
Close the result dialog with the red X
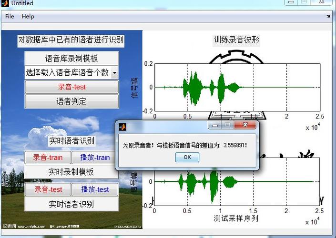(x=245, y=125)
